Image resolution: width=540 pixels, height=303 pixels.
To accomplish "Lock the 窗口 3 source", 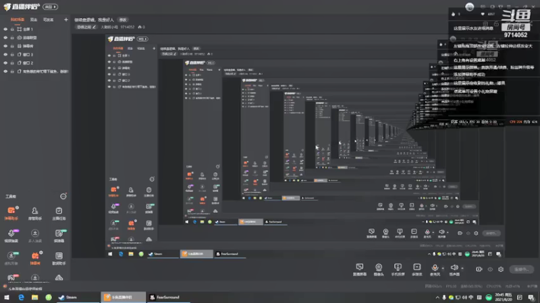I will pos(12,55).
